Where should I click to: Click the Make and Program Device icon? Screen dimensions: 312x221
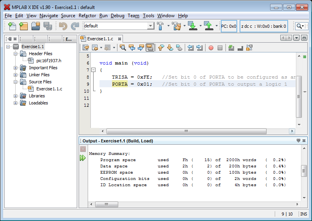(193, 26)
